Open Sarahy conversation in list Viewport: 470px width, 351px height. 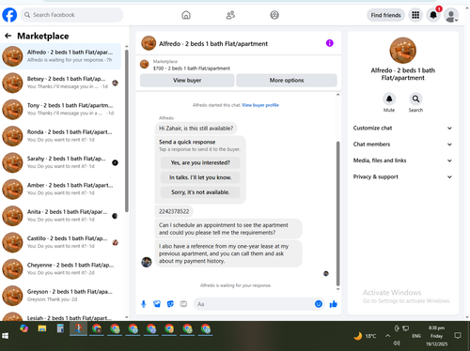[x=60, y=162]
